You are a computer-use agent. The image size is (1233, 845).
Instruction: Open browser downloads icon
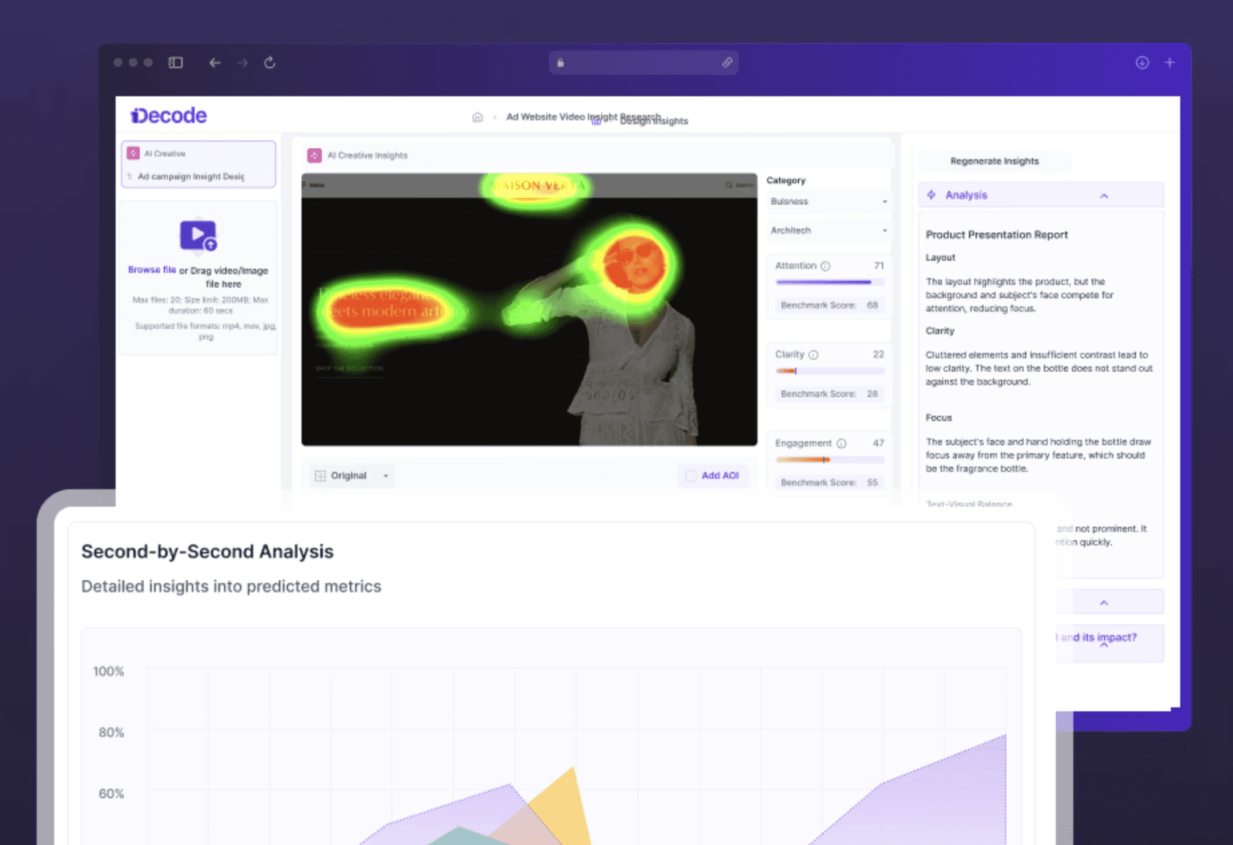[1142, 62]
